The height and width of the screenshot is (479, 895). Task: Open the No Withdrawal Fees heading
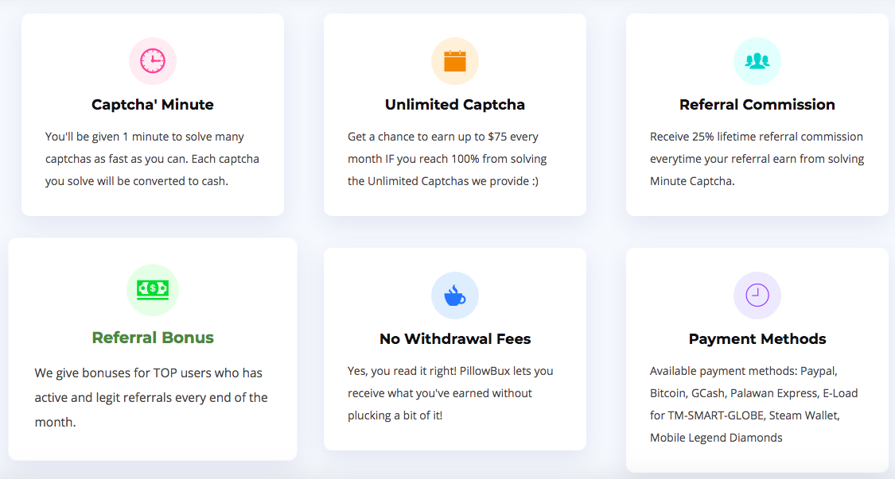point(455,338)
